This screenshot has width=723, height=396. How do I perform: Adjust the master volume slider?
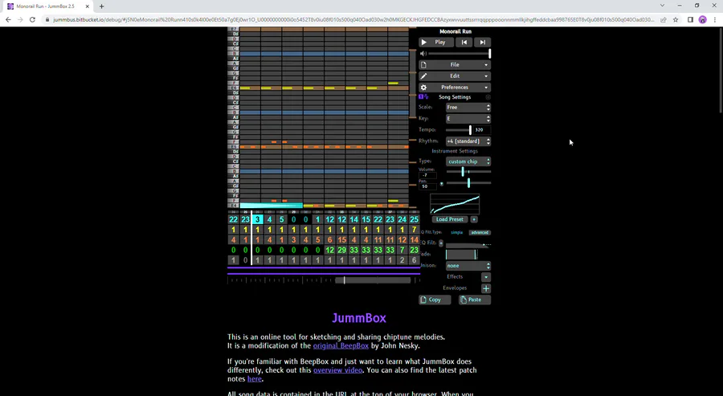[460, 54]
